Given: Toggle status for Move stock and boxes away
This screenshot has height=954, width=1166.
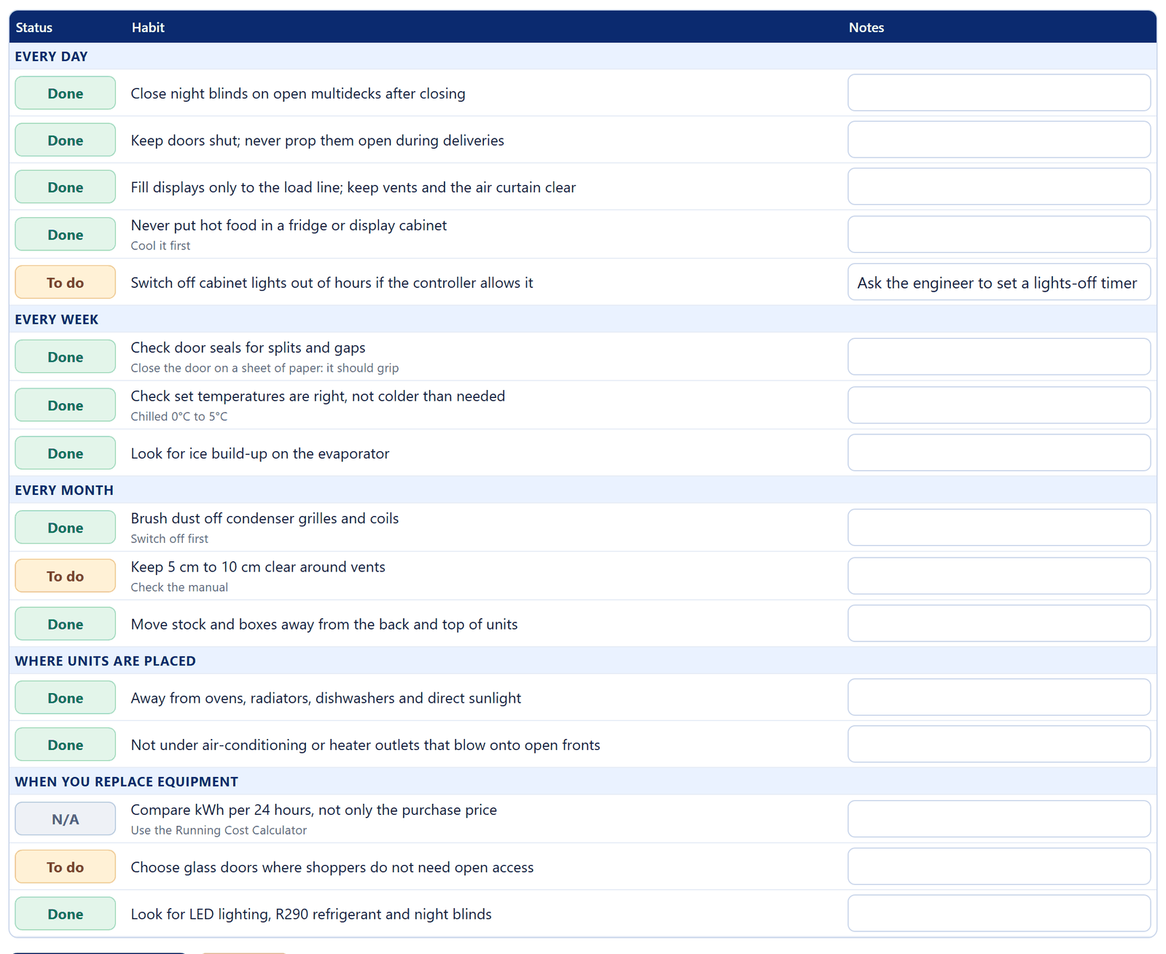Looking at the screenshot, I should click(65, 624).
